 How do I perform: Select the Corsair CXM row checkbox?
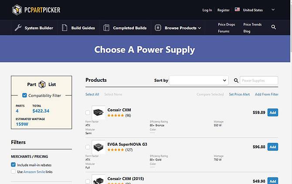point(88,113)
